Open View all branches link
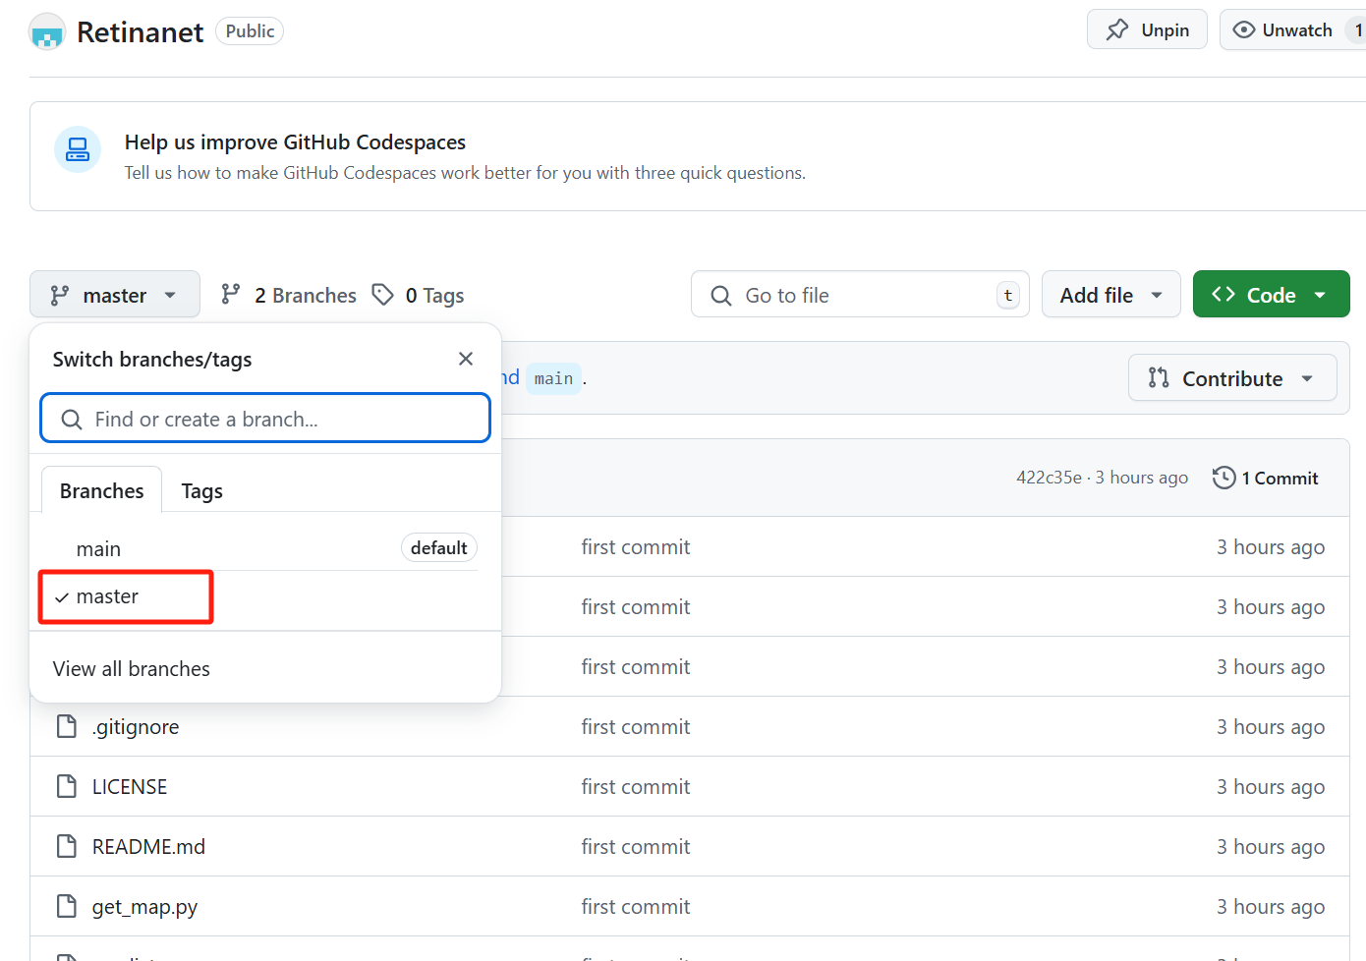 click(x=132, y=669)
